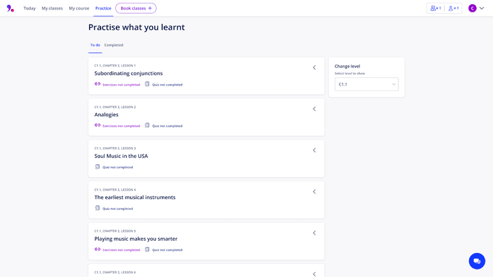Open the chat support bubble
493x277 pixels.
tap(477, 261)
